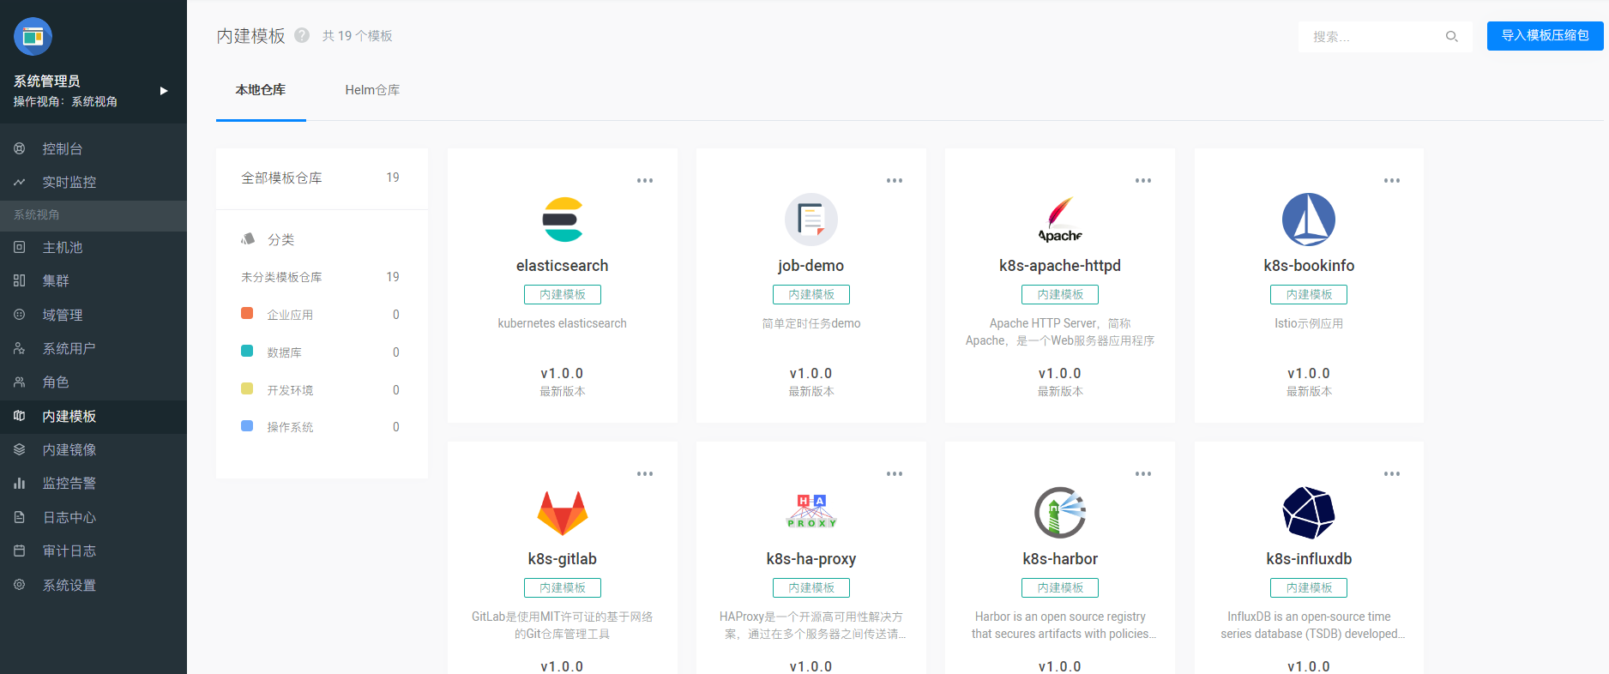Viewport: 1609px width, 674px height.
Task: Click into the 搜索 input field
Action: (x=1372, y=37)
